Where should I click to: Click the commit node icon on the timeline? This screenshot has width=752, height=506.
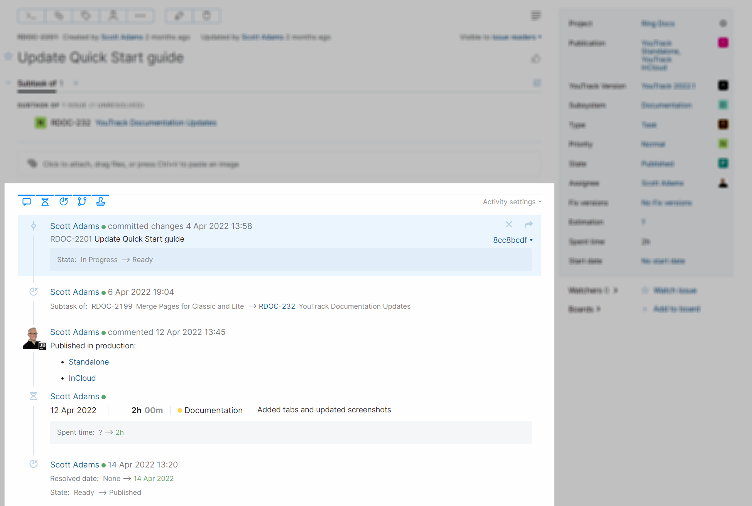34,226
